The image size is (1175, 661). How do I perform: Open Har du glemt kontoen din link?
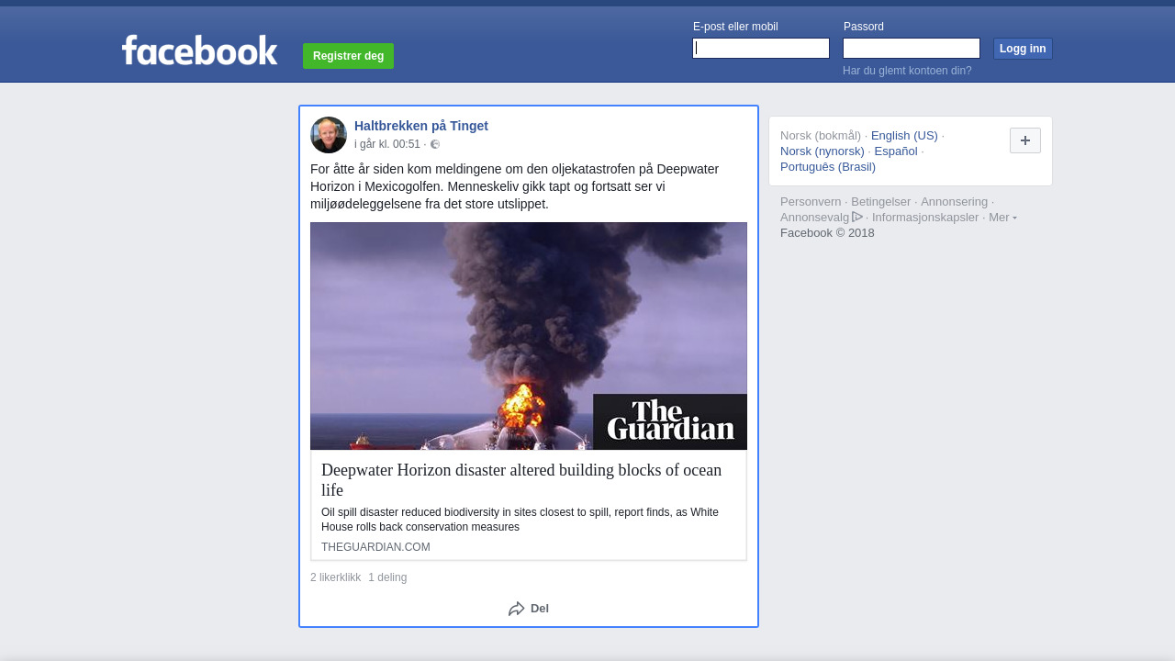click(907, 71)
